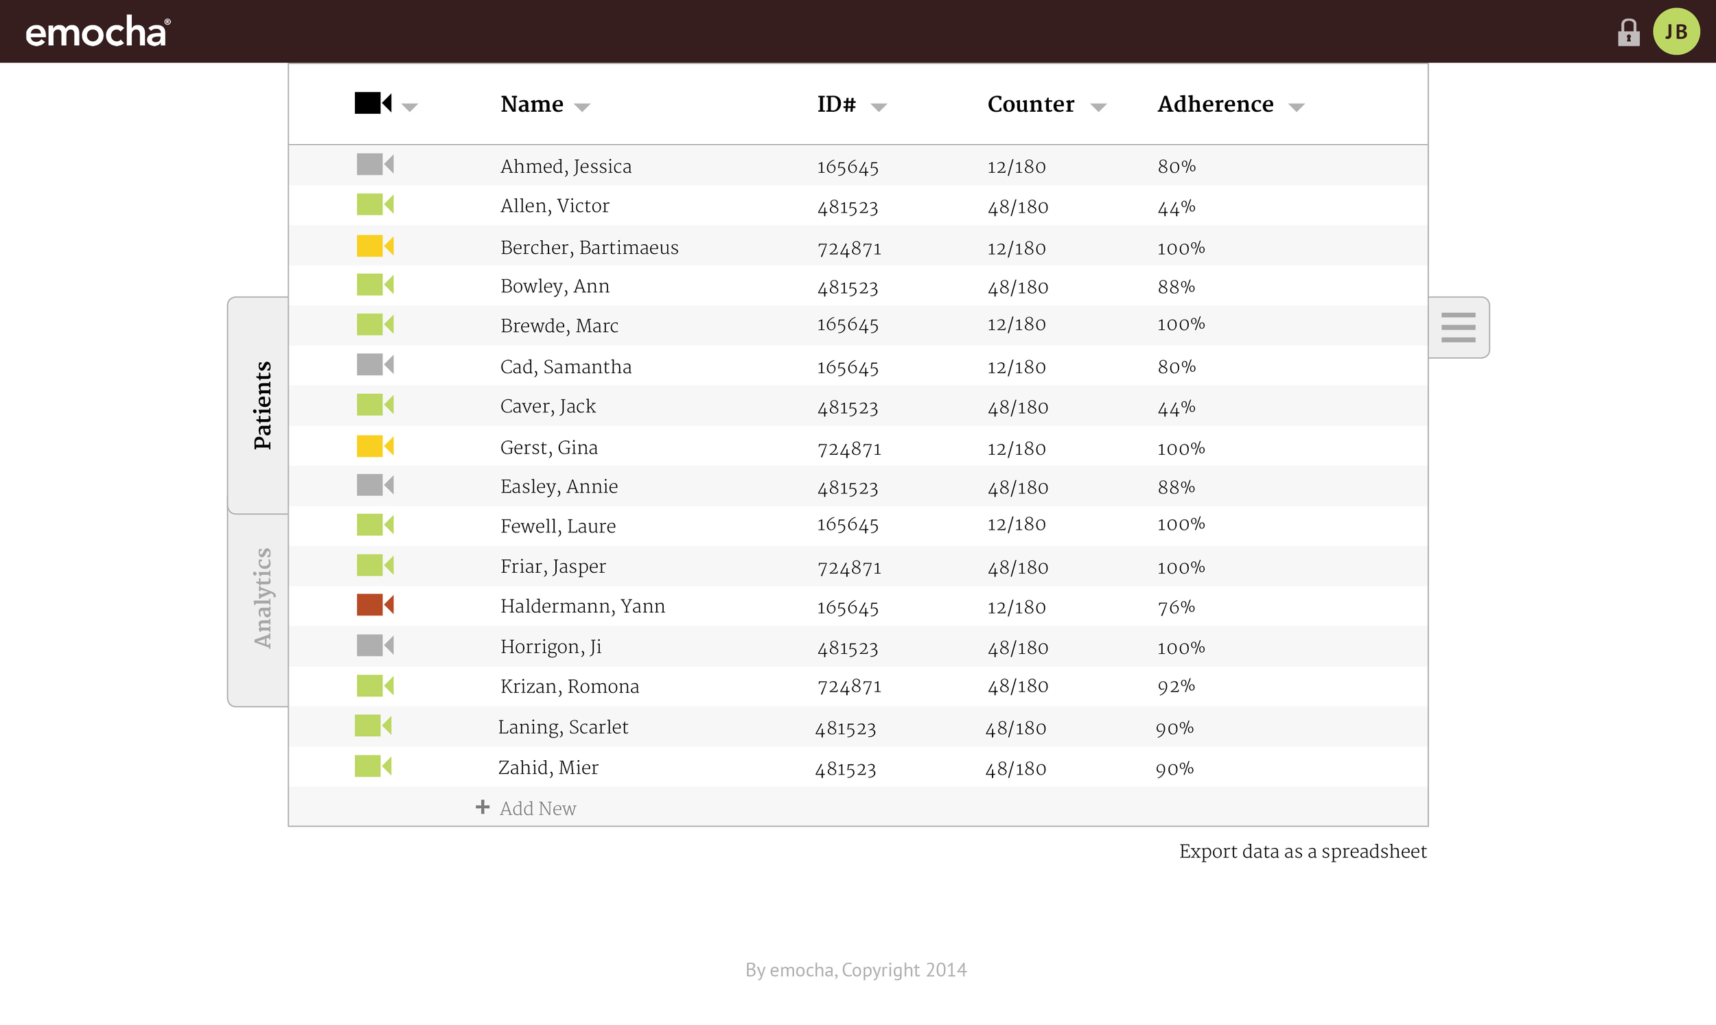Viewport: 1716px width, 1025px height.
Task: Open the JB user avatar menu
Action: (x=1676, y=32)
